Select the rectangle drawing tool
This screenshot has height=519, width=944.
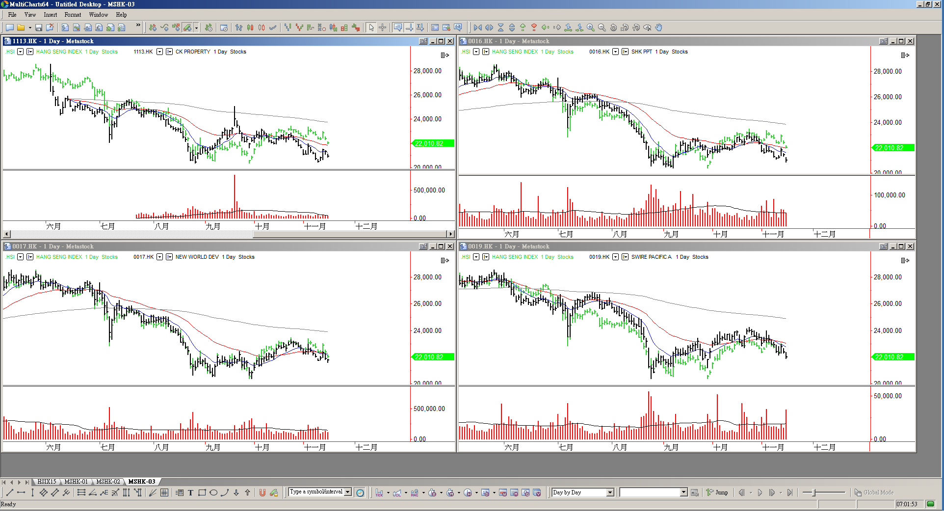[202, 493]
